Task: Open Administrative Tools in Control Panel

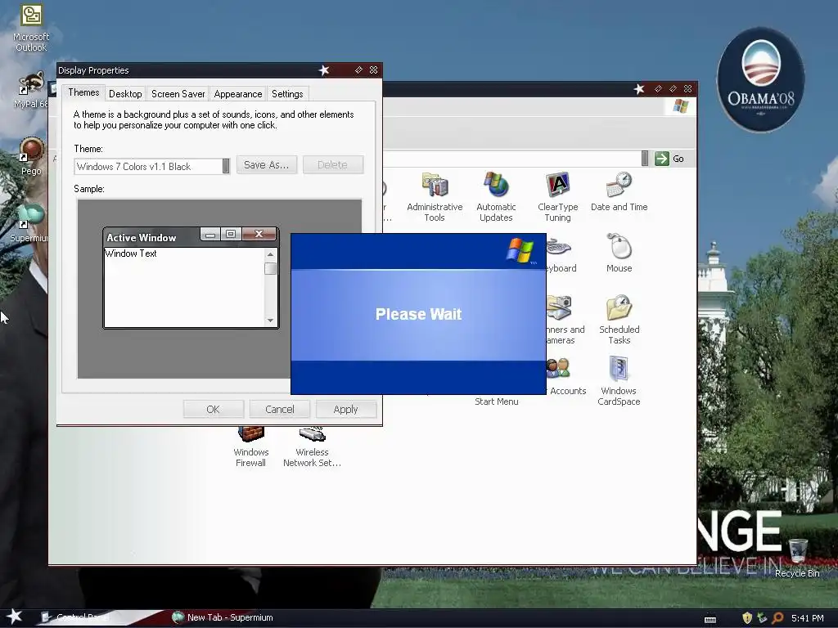Action: pos(435,197)
